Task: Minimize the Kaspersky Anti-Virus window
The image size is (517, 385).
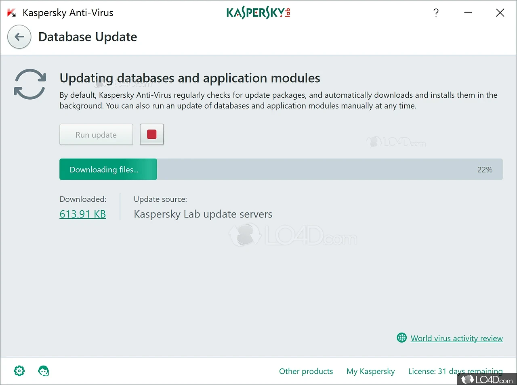Action: [468, 13]
